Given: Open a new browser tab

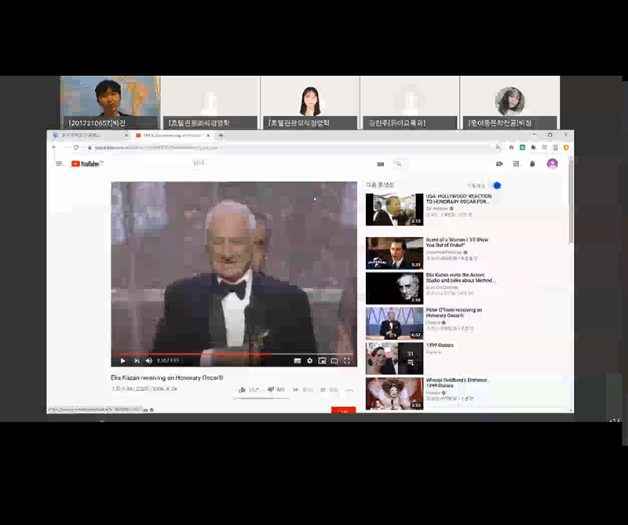Looking at the screenshot, I should [x=221, y=135].
